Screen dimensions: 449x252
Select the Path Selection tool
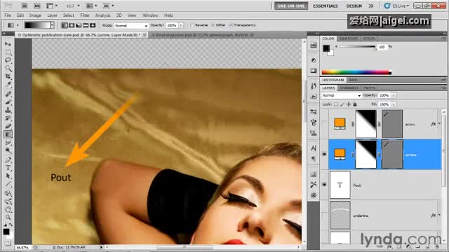click(x=8, y=176)
